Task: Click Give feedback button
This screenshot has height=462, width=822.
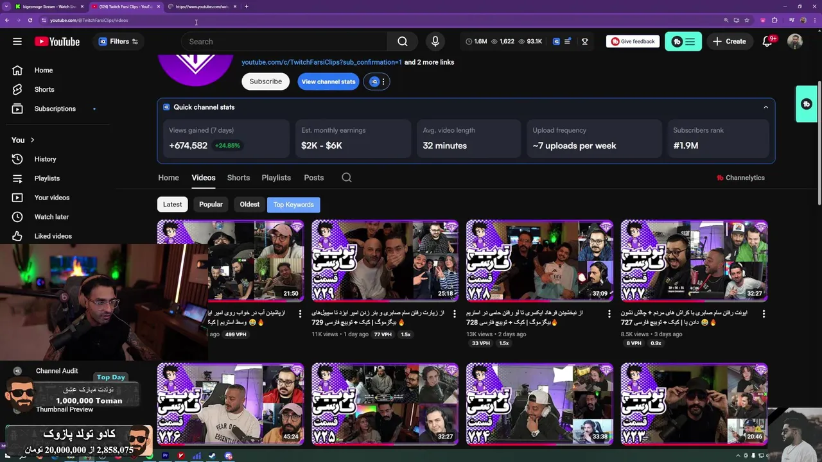Action: tap(633, 42)
